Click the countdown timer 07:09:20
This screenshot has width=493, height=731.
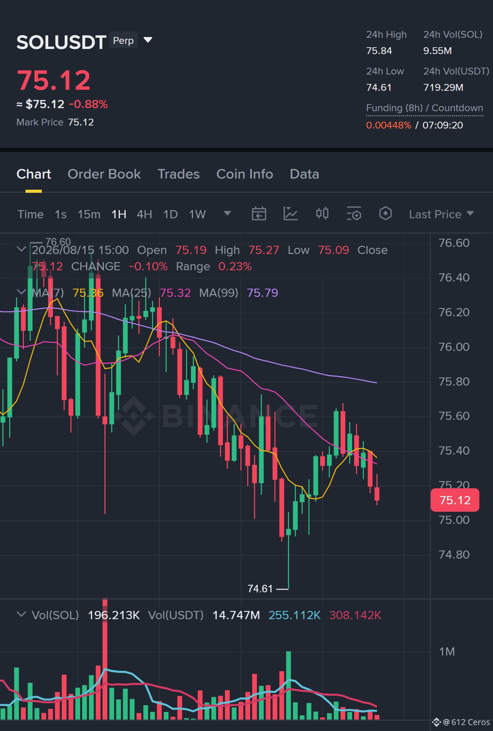[x=443, y=125]
